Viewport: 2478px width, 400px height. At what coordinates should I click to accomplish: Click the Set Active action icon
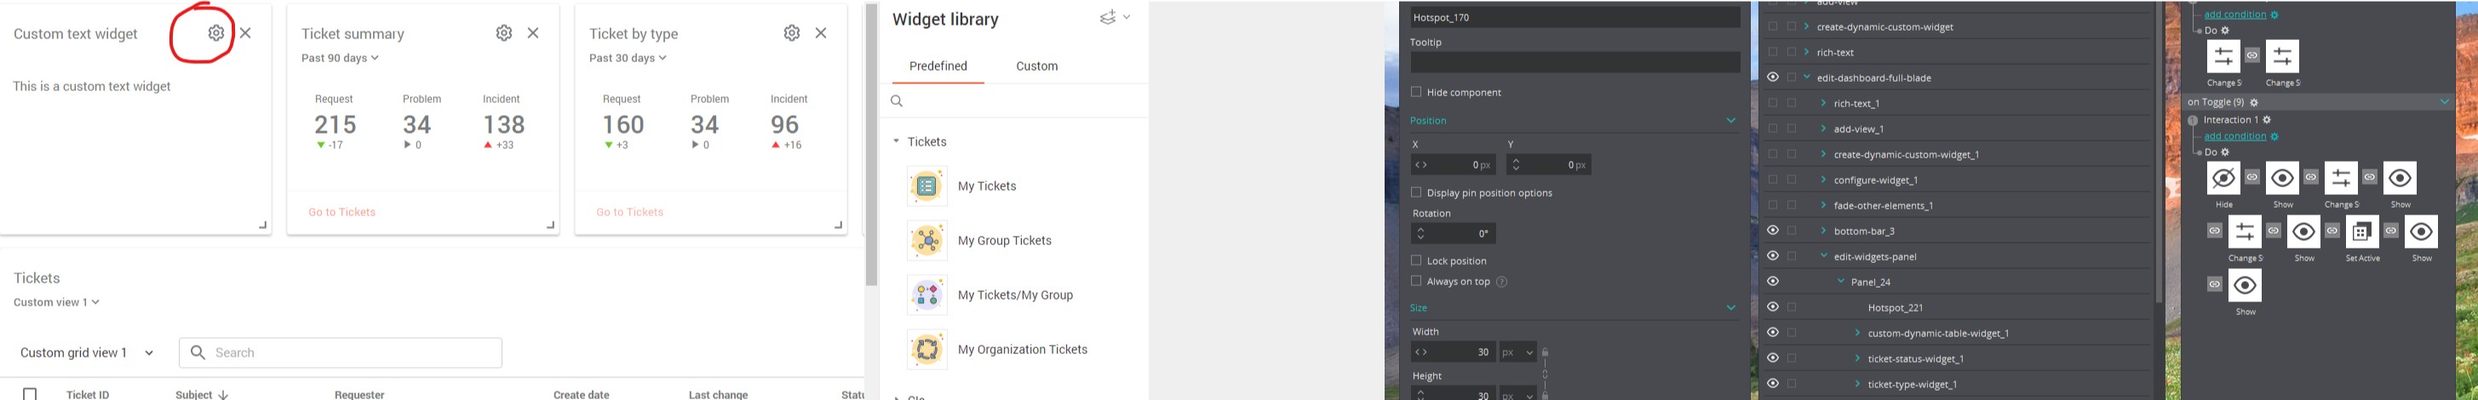pos(2361,232)
